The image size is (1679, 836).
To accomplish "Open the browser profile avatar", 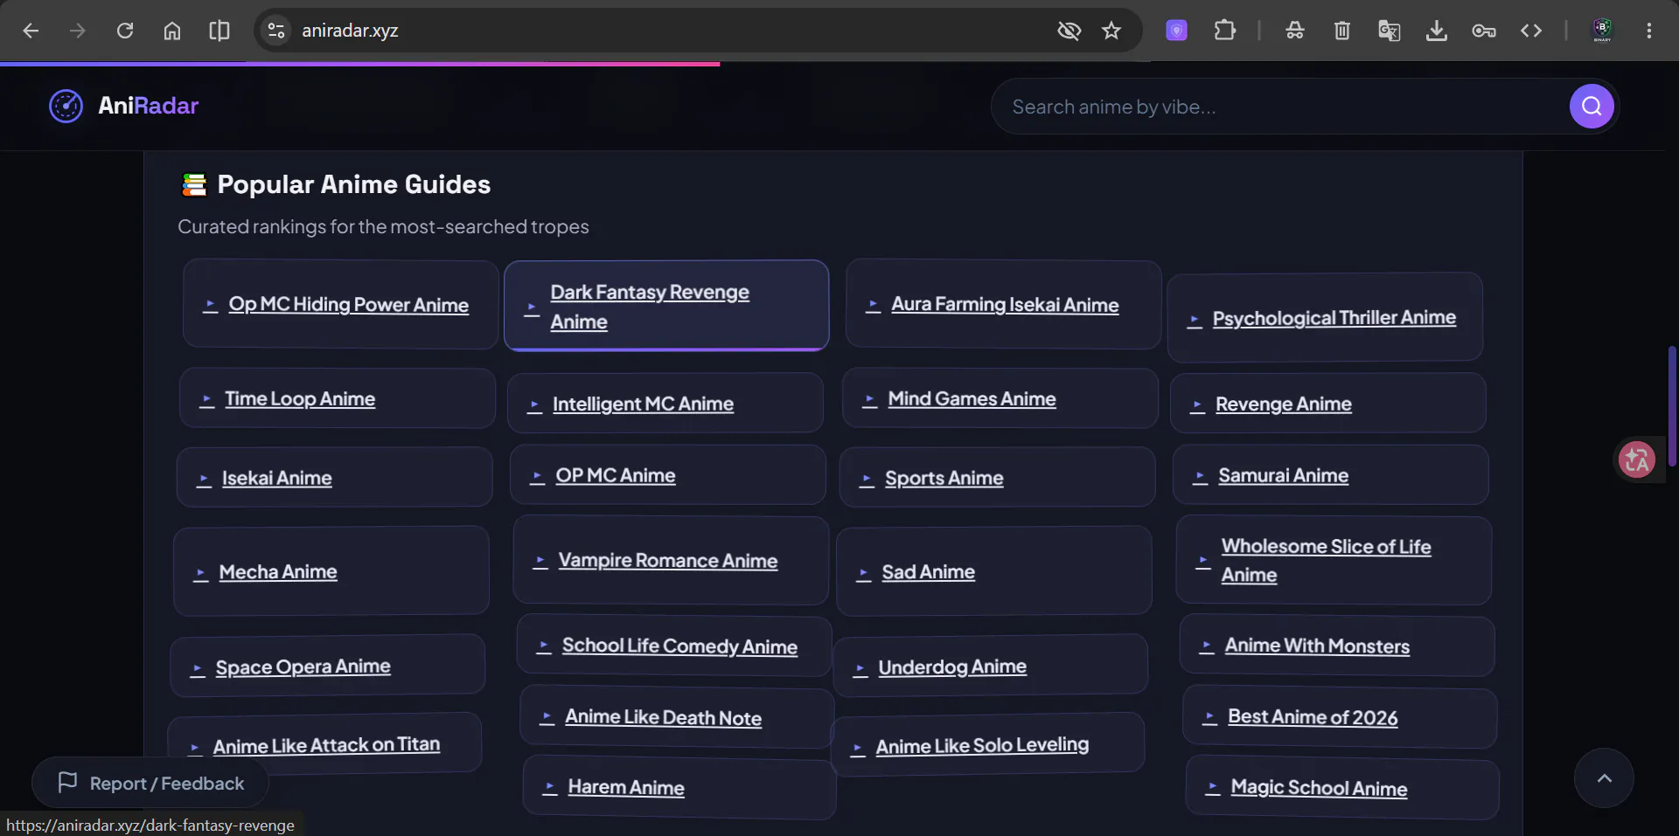I will click(x=1602, y=31).
